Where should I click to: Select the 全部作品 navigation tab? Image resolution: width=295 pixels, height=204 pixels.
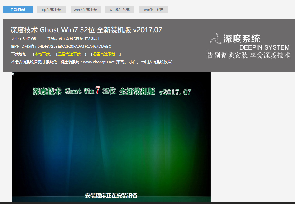point(17,9)
